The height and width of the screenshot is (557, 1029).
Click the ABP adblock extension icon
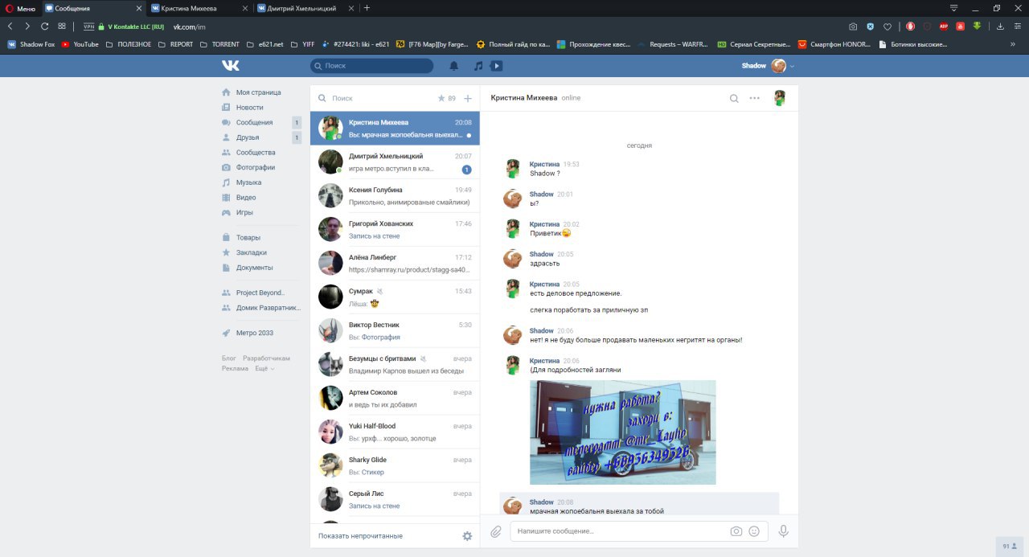click(944, 26)
